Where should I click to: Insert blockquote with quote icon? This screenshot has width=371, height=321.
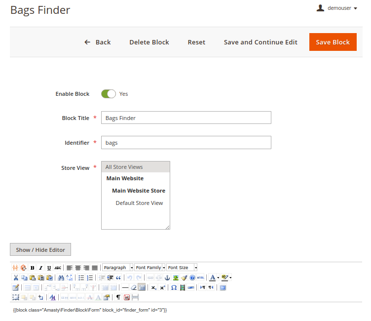click(x=118, y=278)
